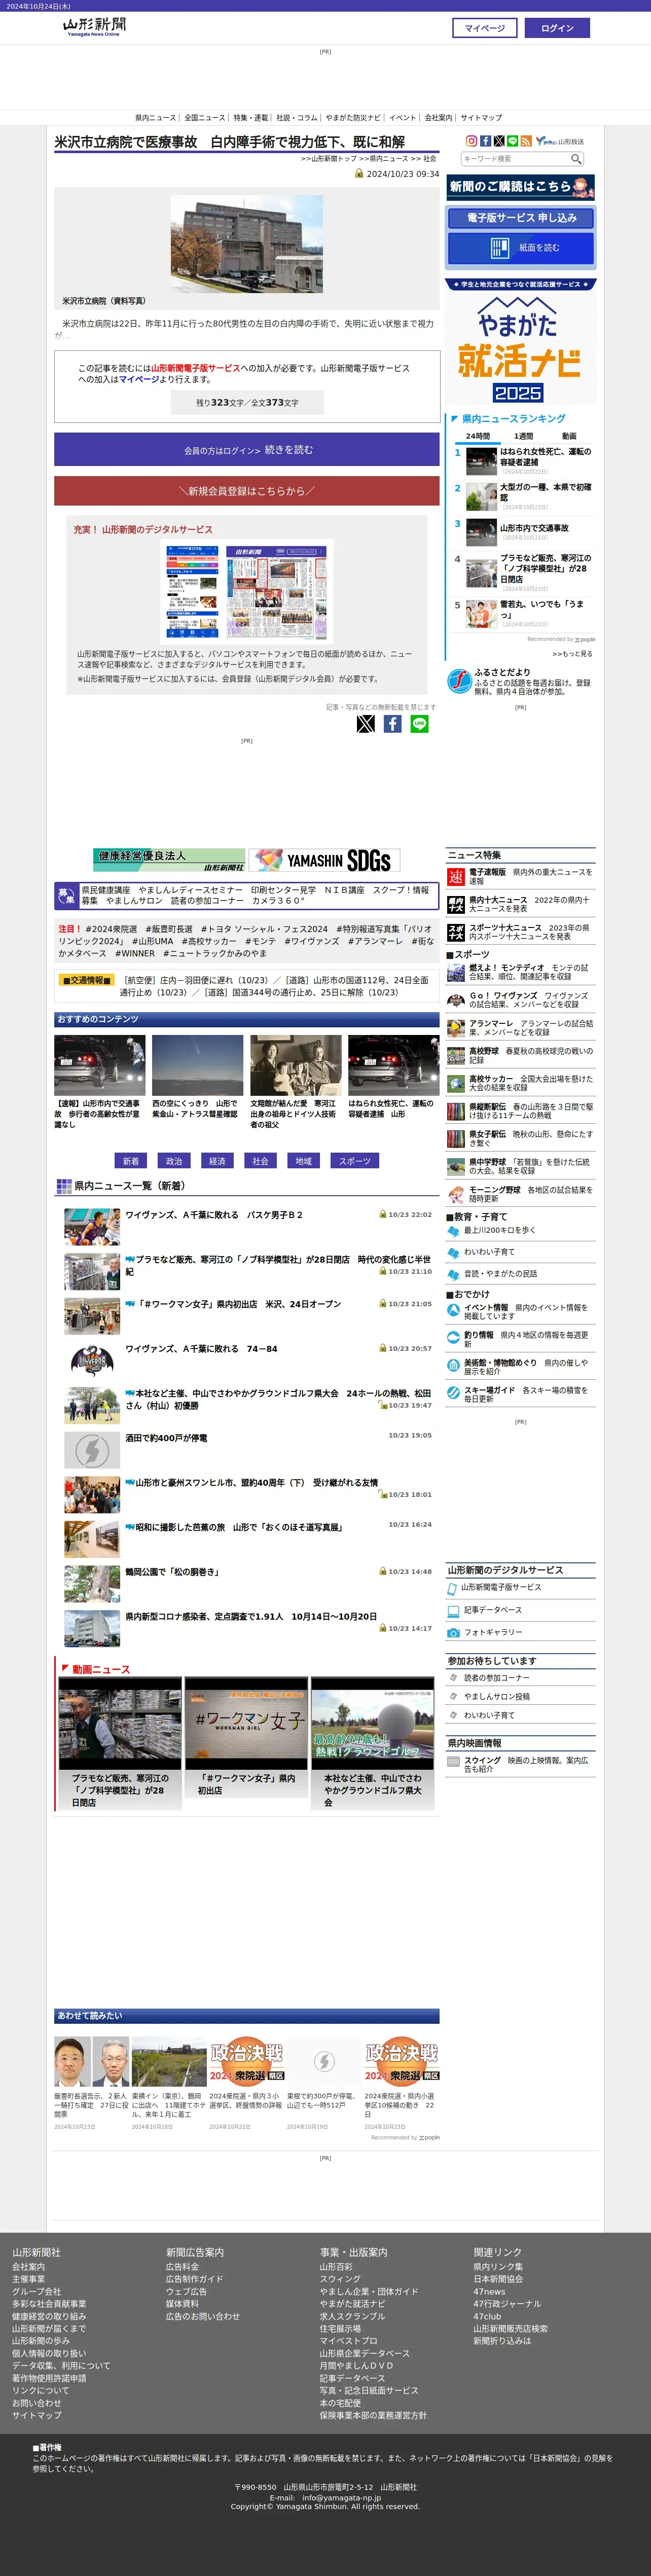Select the 24時間 ranking tab
The height and width of the screenshot is (2576, 651).
[478, 436]
